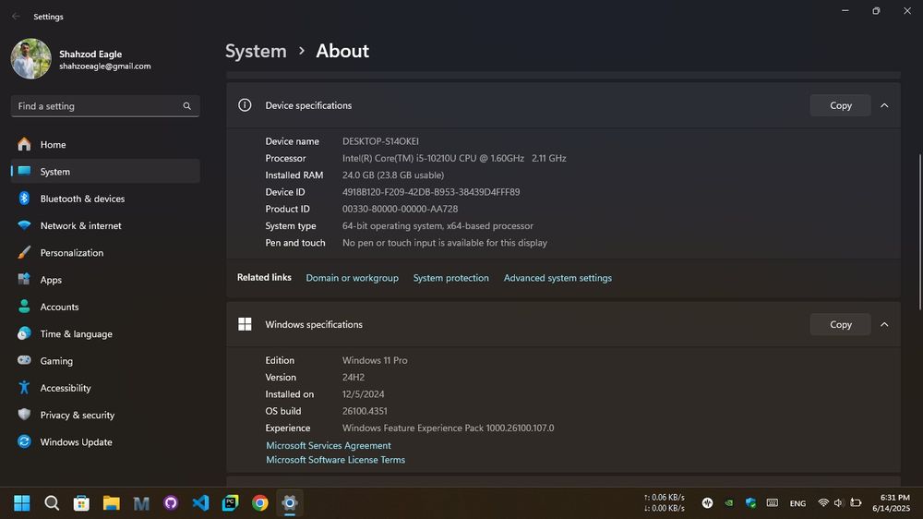Image resolution: width=923 pixels, height=519 pixels.
Task: Switch input language via ENG indicator
Action: (797, 503)
